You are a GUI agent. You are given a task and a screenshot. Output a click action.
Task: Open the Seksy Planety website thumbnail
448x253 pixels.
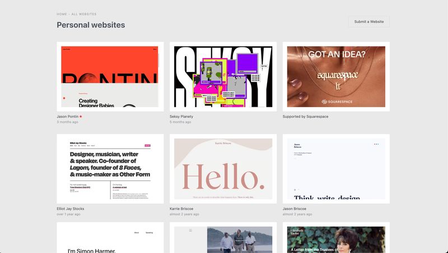(x=223, y=77)
